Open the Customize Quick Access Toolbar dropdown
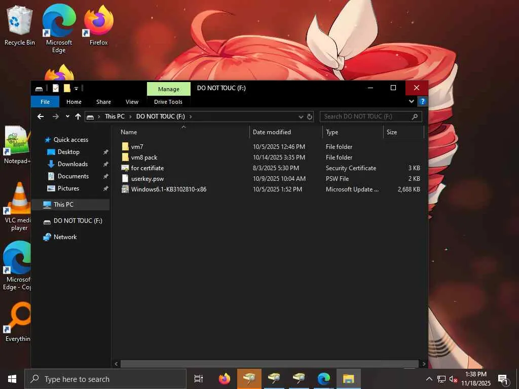 tap(76, 88)
